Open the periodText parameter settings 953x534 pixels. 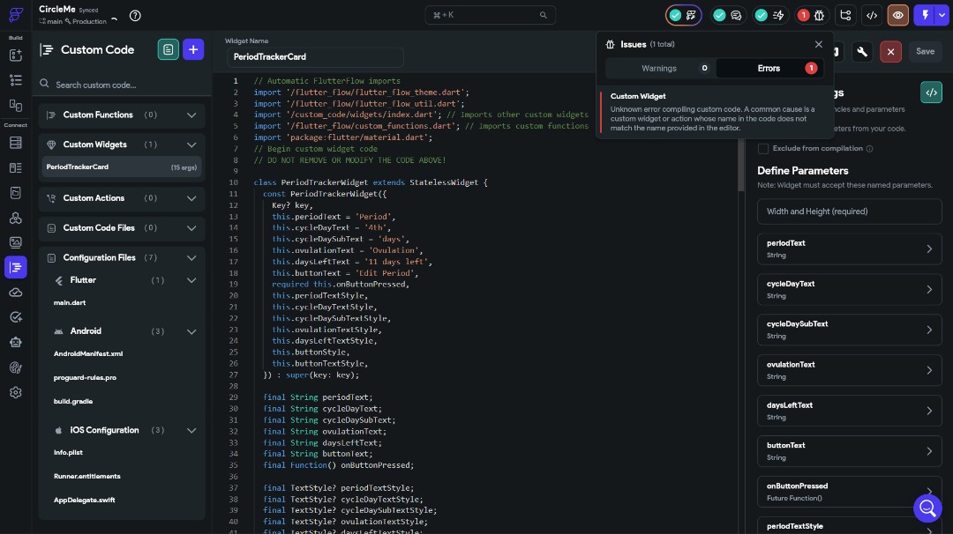[x=849, y=248]
